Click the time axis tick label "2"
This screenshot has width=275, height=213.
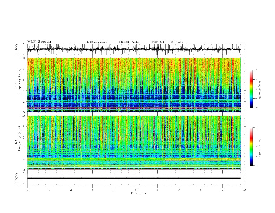(71, 190)
